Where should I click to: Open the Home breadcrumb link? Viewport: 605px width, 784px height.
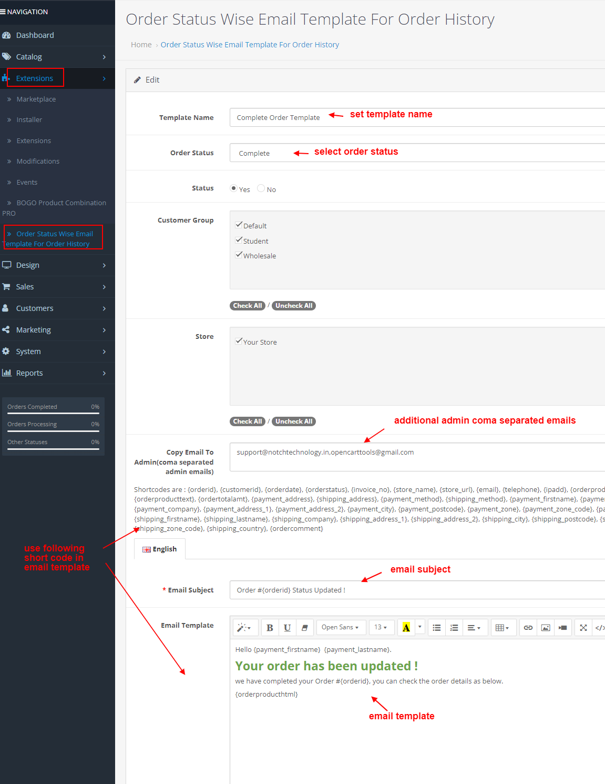(x=141, y=44)
